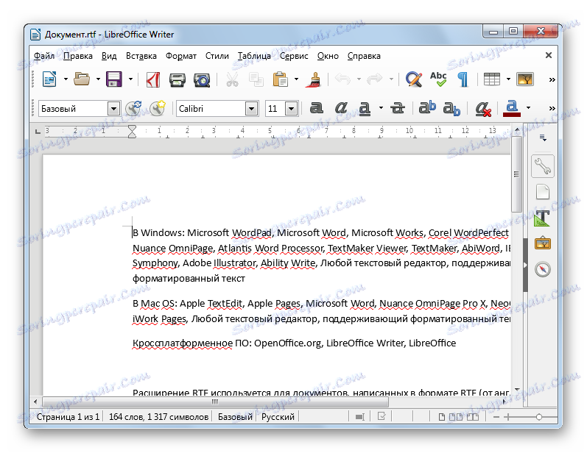Export as PDF icon

click(152, 79)
